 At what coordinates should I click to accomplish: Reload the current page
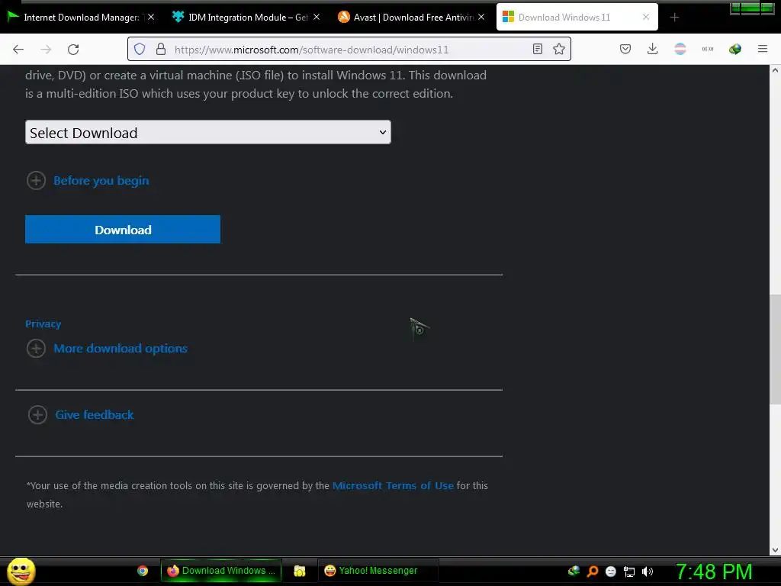(x=73, y=50)
